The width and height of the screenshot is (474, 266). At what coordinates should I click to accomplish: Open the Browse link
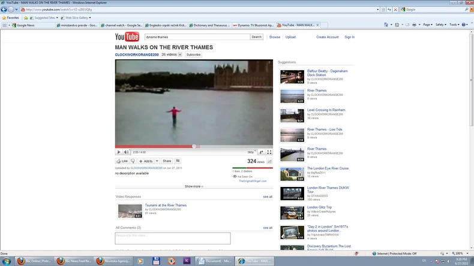(275, 37)
